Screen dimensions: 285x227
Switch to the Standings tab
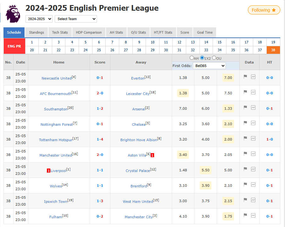[36, 32]
